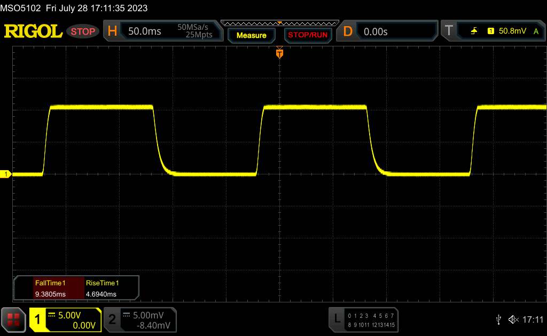Click channel 2 offset -8.40mV
The image size is (547, 336).
(153, 325)
